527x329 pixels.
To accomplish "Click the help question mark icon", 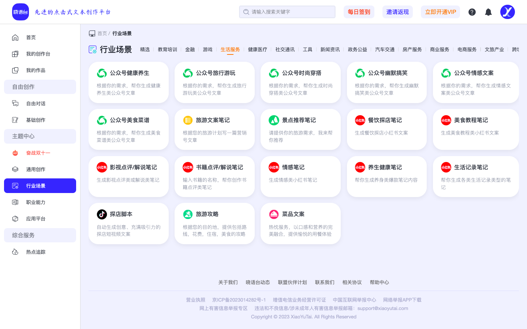I will pyautogui.click(x=472, y=12).
